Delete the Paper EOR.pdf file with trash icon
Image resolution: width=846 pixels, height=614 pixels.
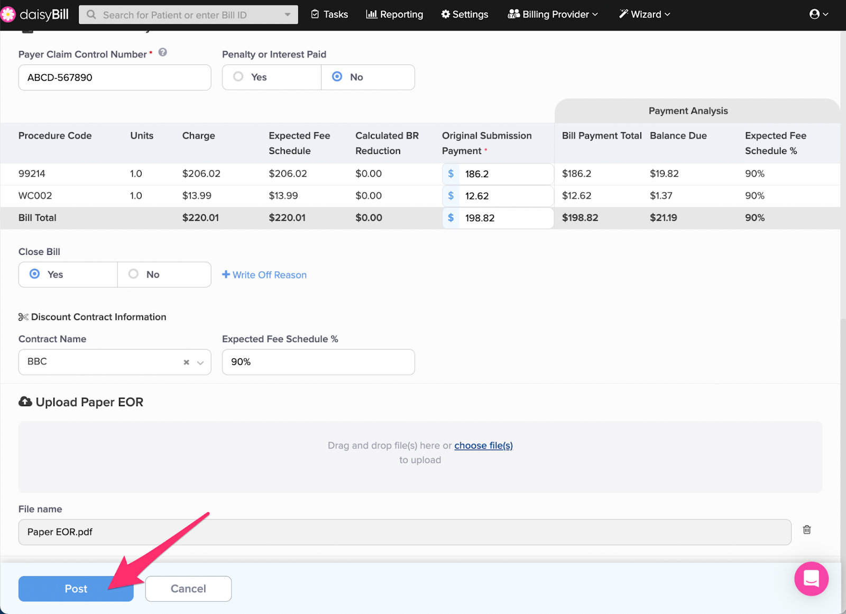[x=807, y=530]
